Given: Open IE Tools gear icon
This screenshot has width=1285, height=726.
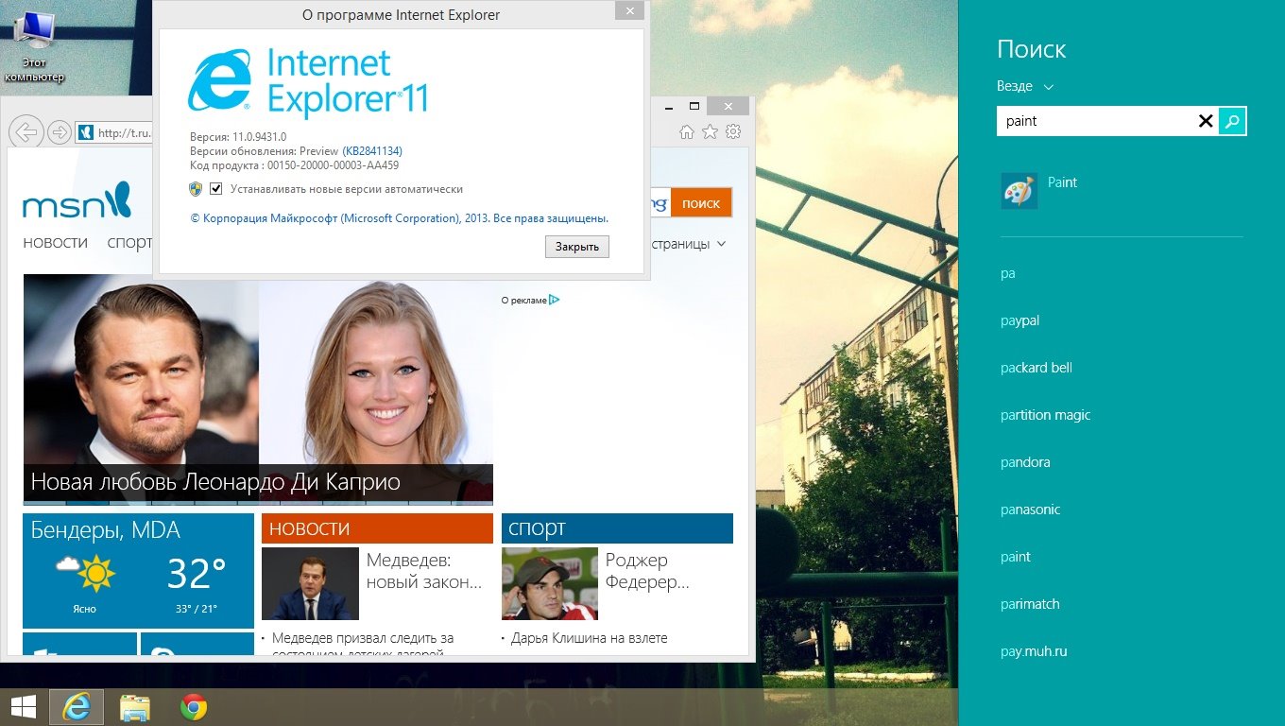Looking at the screenshot, I should (733, 132).
